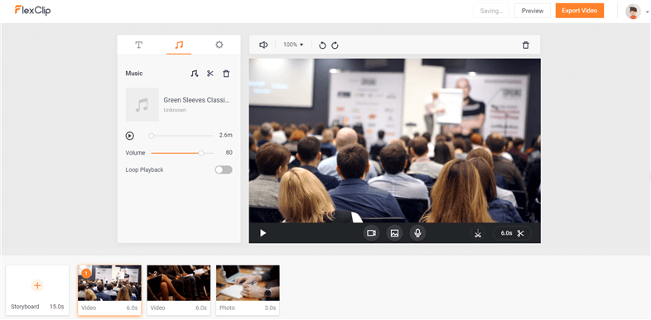This screenshot has height=320, width=651.
Task: Open the settings gear tab in side panel
Action: (219, 45)
